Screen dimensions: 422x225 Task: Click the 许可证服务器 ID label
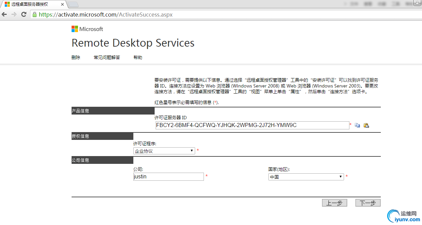click(170, 118)
